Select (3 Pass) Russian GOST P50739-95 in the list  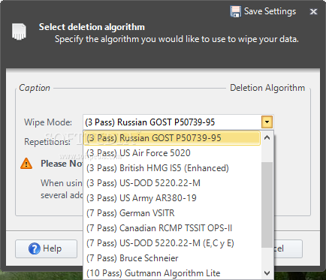(172, 138)
